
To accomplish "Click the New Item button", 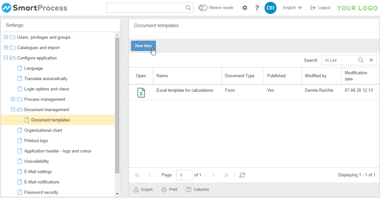I will (x=143, y=46).
